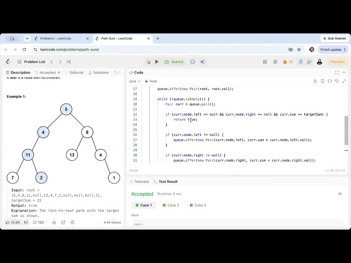The image size is (351, 263).
Task: Click Finish update button
Action: [x=333, y=50]
